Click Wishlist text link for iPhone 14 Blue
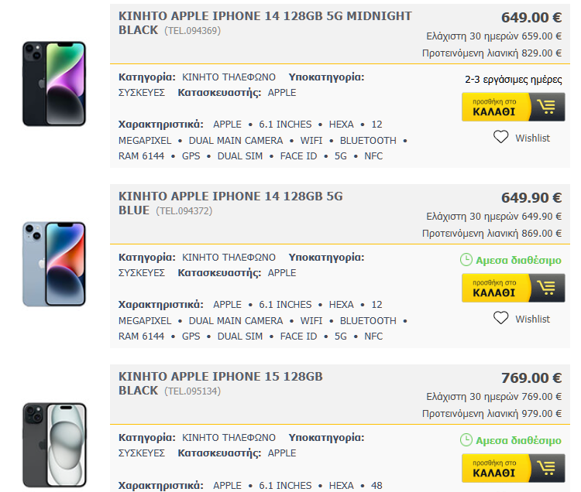Viewport: 581px width, 492px height. click(x=532, y=319)
